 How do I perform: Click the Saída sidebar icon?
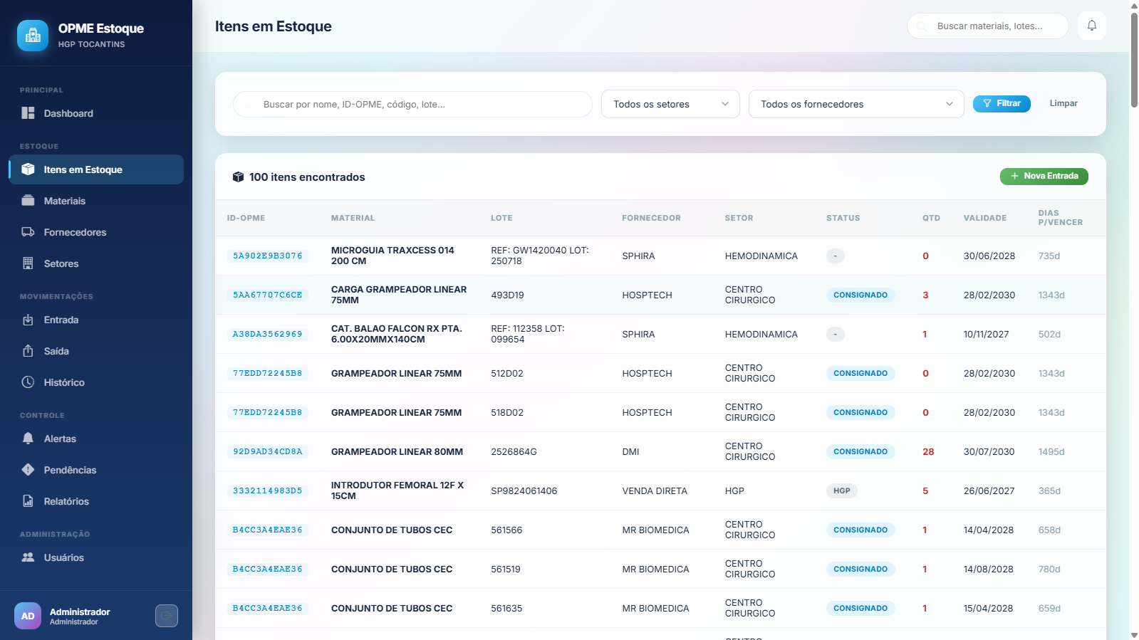(28, 351)
